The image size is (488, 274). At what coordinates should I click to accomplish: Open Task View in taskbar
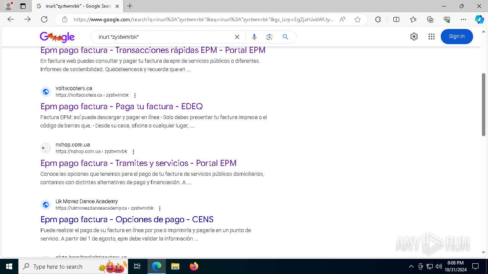click(138, 266)
